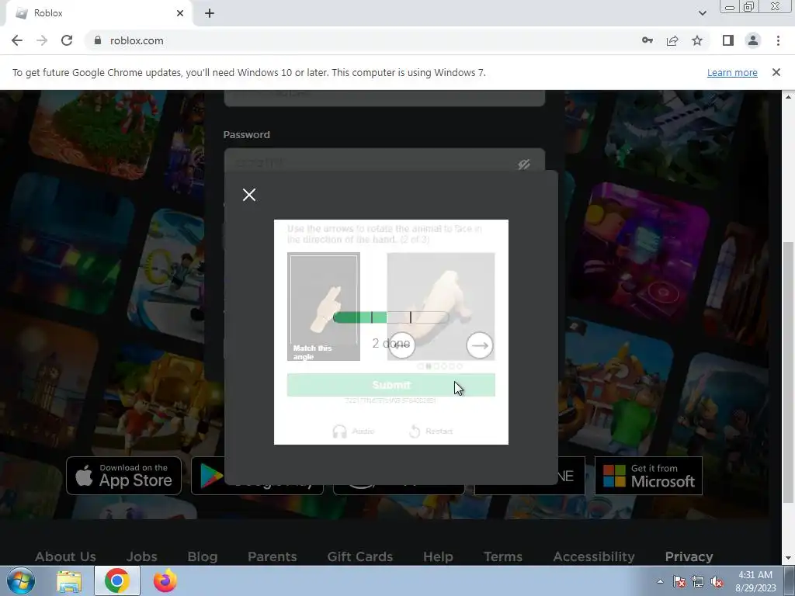The height and width of the screenshot is (596, 795).
Task: Share this page via share icon
Action: coord(672,40)
